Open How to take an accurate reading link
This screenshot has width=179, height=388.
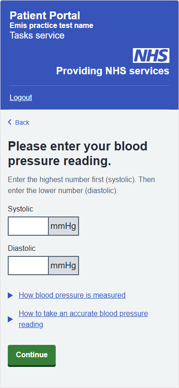(83, 319)
